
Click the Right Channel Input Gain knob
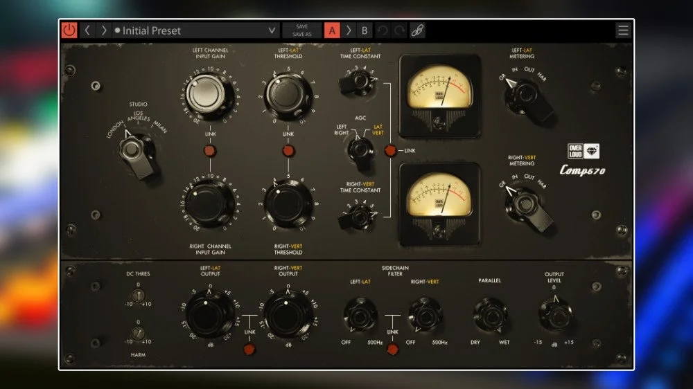tap(209, 203)
